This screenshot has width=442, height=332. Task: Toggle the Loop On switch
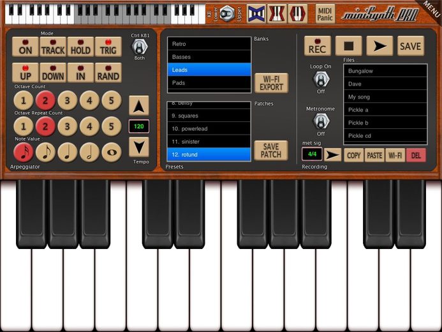321,80
